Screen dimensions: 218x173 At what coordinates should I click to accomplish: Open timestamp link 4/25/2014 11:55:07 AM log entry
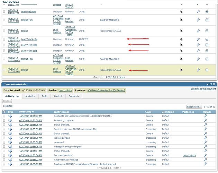(30, 116)
